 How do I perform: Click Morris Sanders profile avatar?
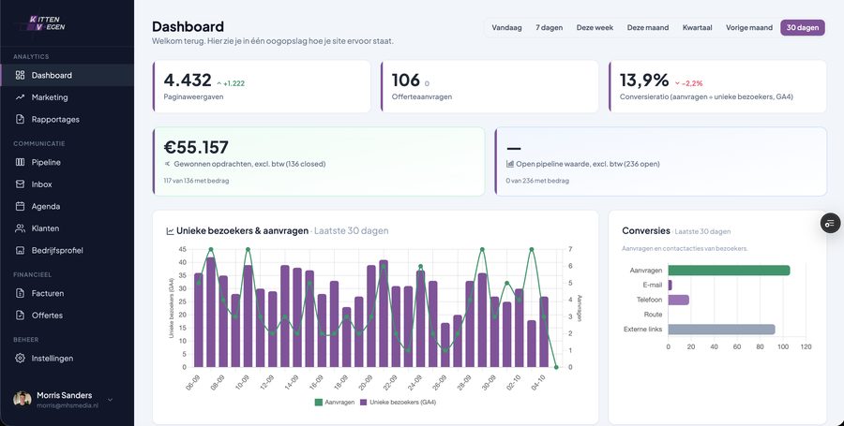[23, 399]
